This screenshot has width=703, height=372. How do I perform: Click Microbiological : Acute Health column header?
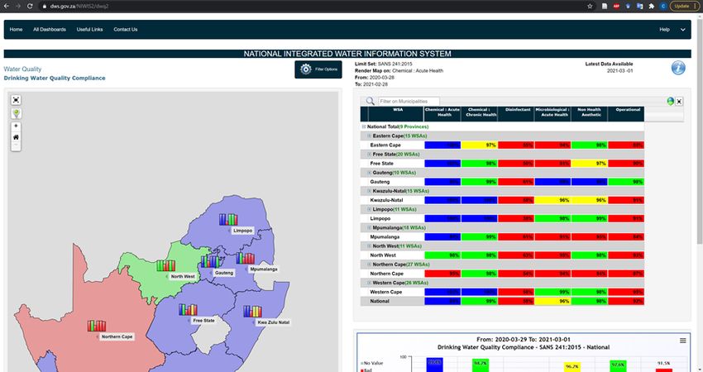click(552, 113)
